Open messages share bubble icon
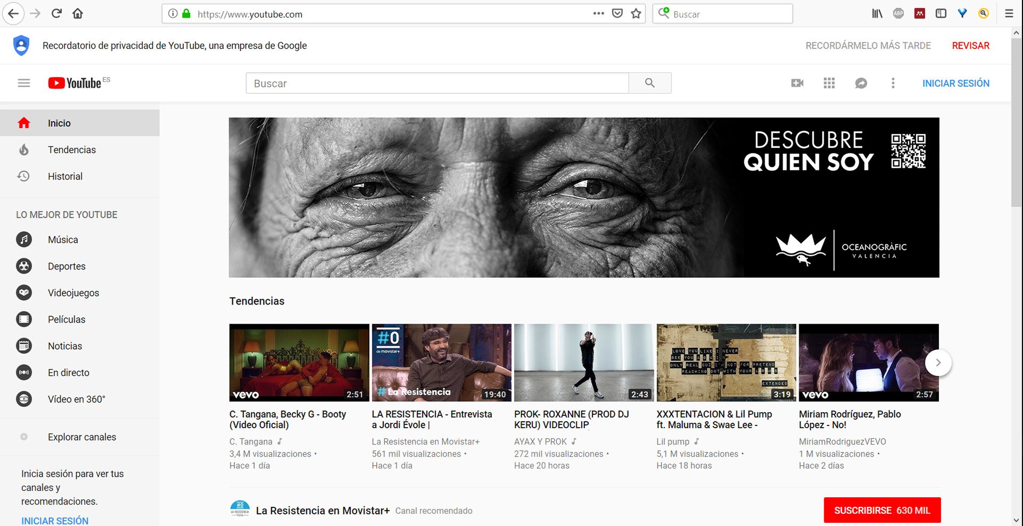Image resolution: width=1023 pixels, height=526 pixels. (x=861, y=83)
